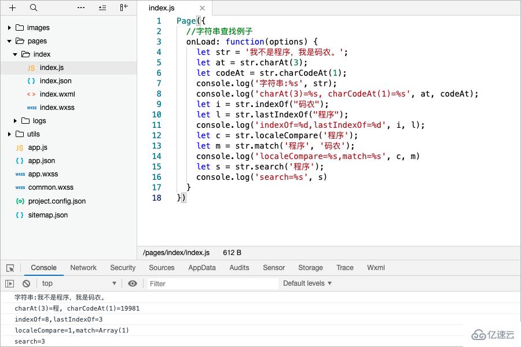Click the plus icon to add file

pos(13,8)
